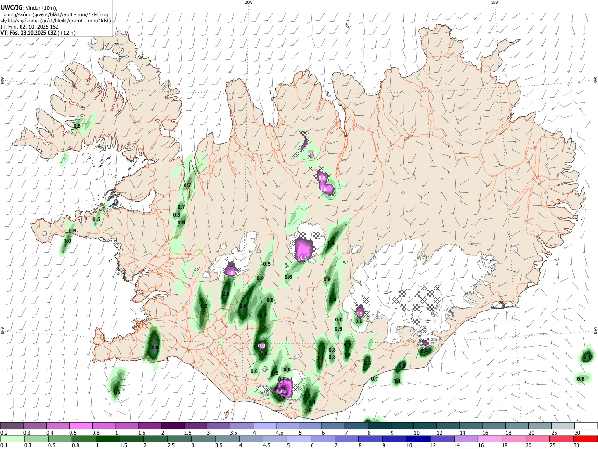Click the 'VT: Fös. 03.10.2025 03Z (+12 h)' line
This screenshot has height=449, width=598.
pyautogui.click(x=38, y=33)
